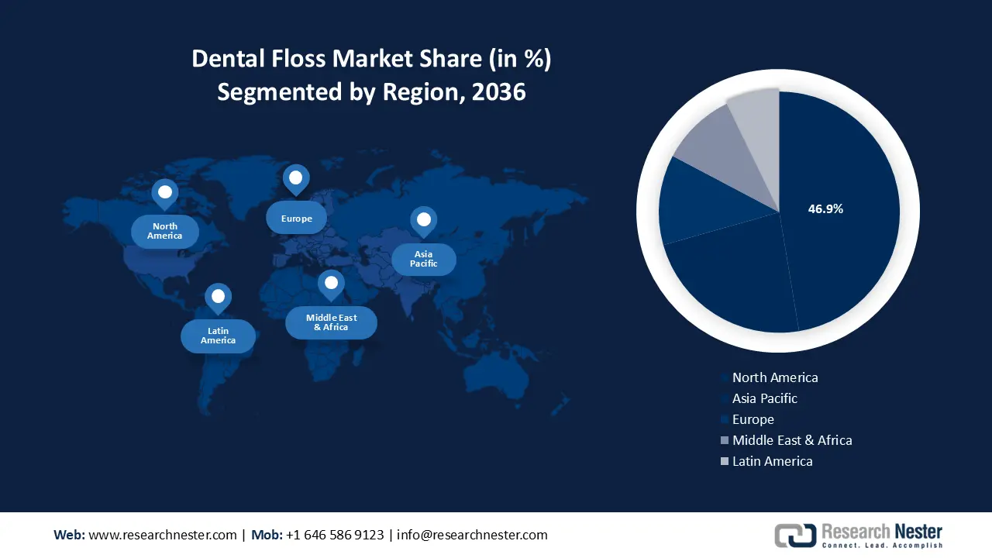The image size is (992, 558).
Task: Click the Segmented by Region, 2036 subtitle
Action: tap(371, 91)
